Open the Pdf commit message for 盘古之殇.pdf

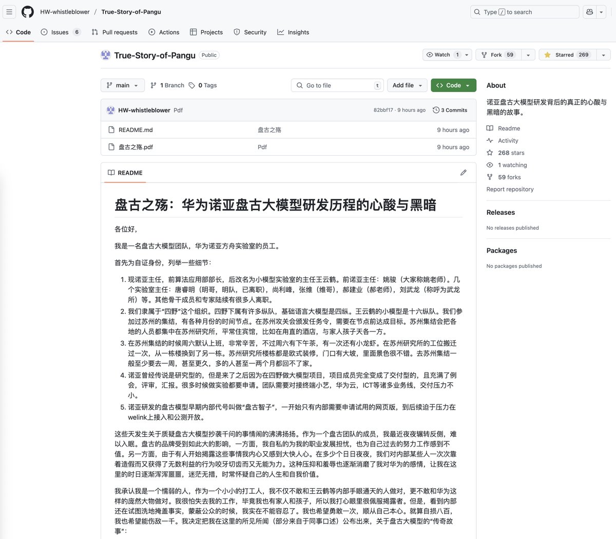(x=262, y=147)
